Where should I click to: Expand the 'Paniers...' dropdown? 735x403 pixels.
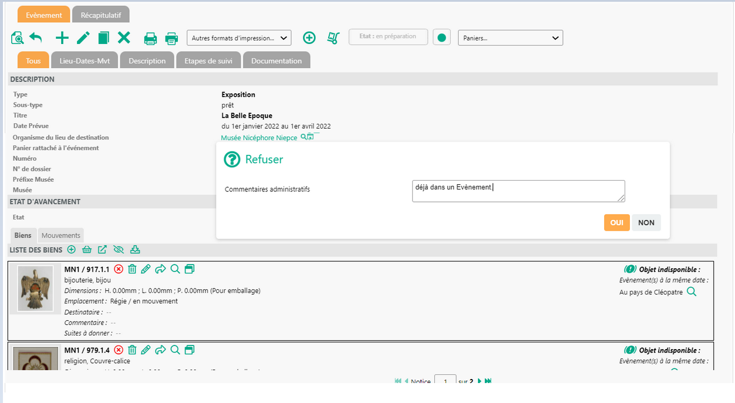510,38
